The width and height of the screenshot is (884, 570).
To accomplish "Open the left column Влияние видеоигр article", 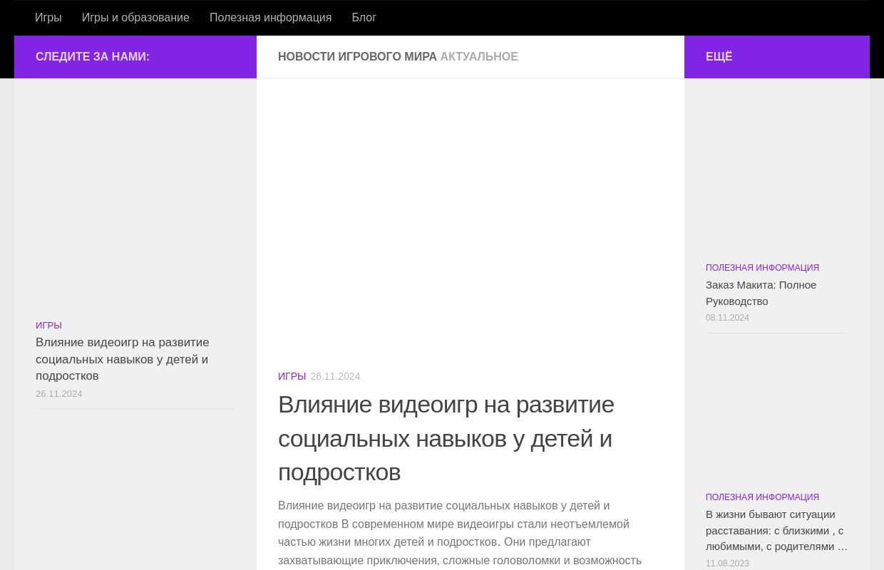I will pyautogui.click(x=122, y=359).
